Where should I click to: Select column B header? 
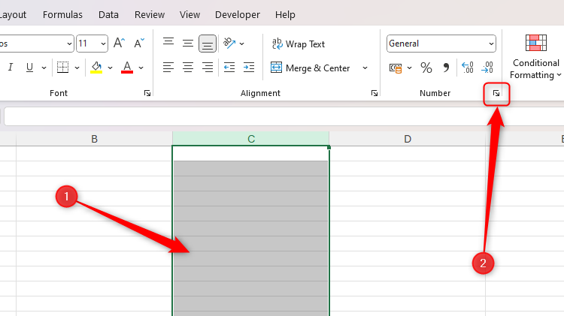point(94,139)
